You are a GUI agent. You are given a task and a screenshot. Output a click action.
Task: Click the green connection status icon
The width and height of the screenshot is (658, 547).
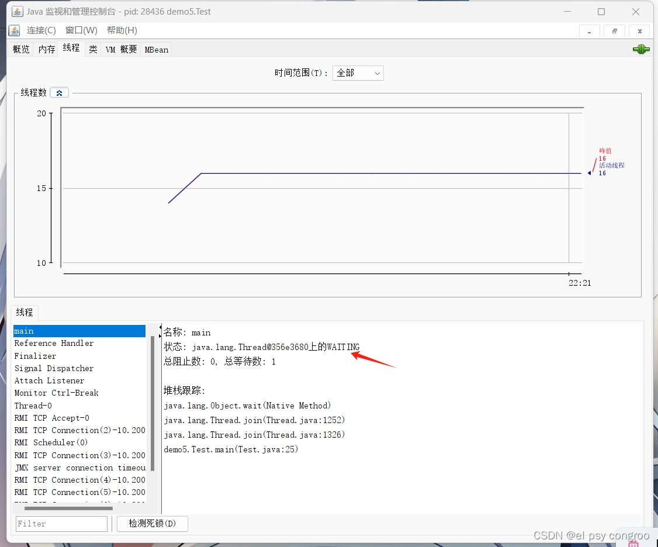[x=641, y=49]
